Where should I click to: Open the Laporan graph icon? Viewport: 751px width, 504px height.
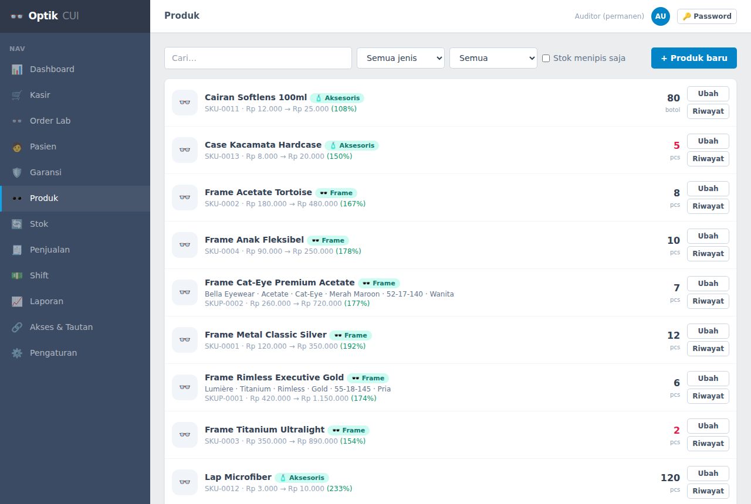(x=17, y=301)
